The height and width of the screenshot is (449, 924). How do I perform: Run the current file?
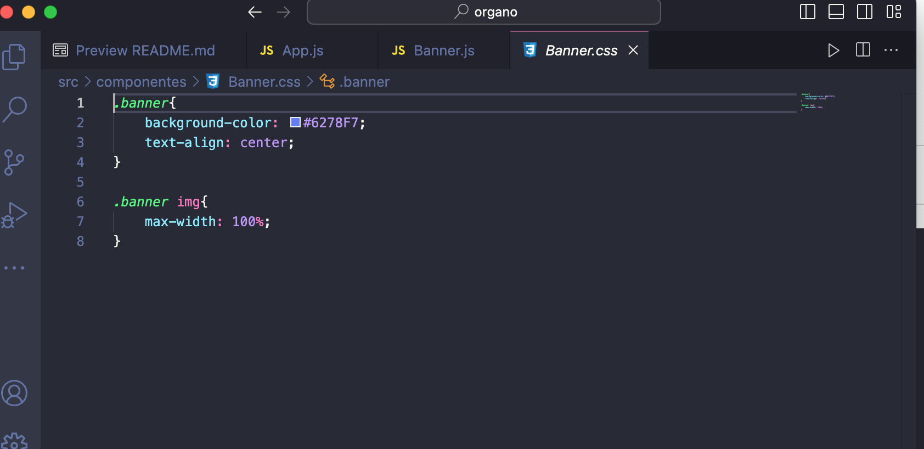tap(833, 50)
